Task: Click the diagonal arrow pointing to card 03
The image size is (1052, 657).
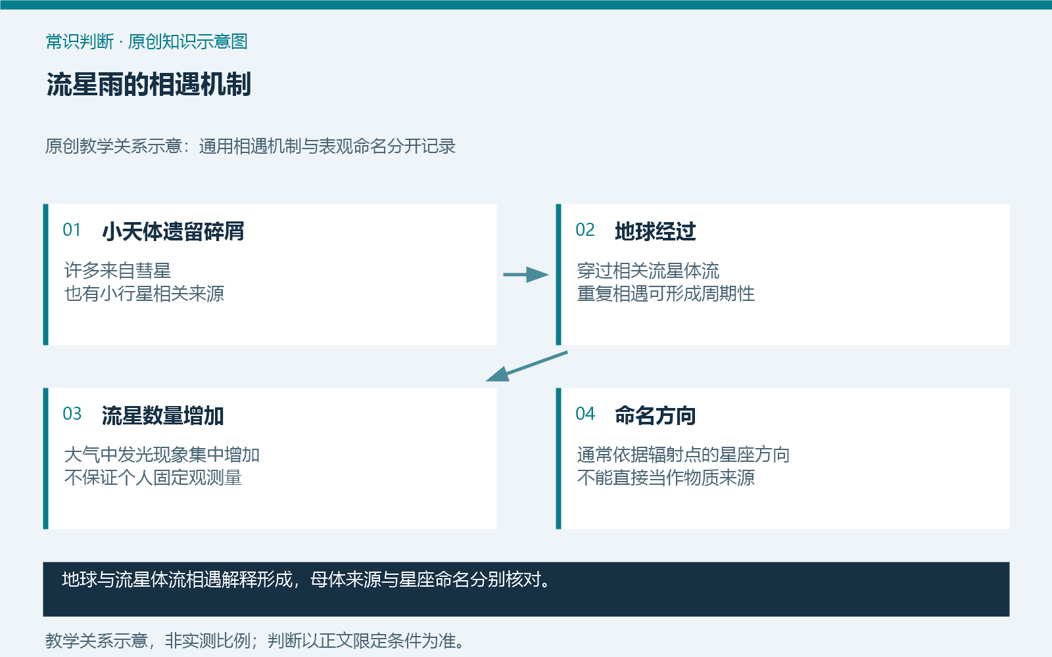Action: click(526, 367)
